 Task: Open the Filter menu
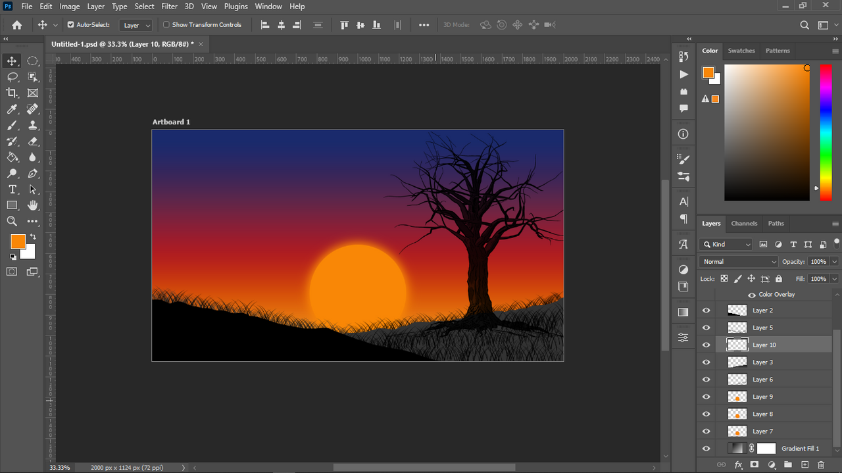point(169,7)
